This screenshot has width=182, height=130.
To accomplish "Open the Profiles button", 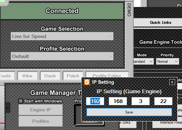I will (x=40, y=121).
